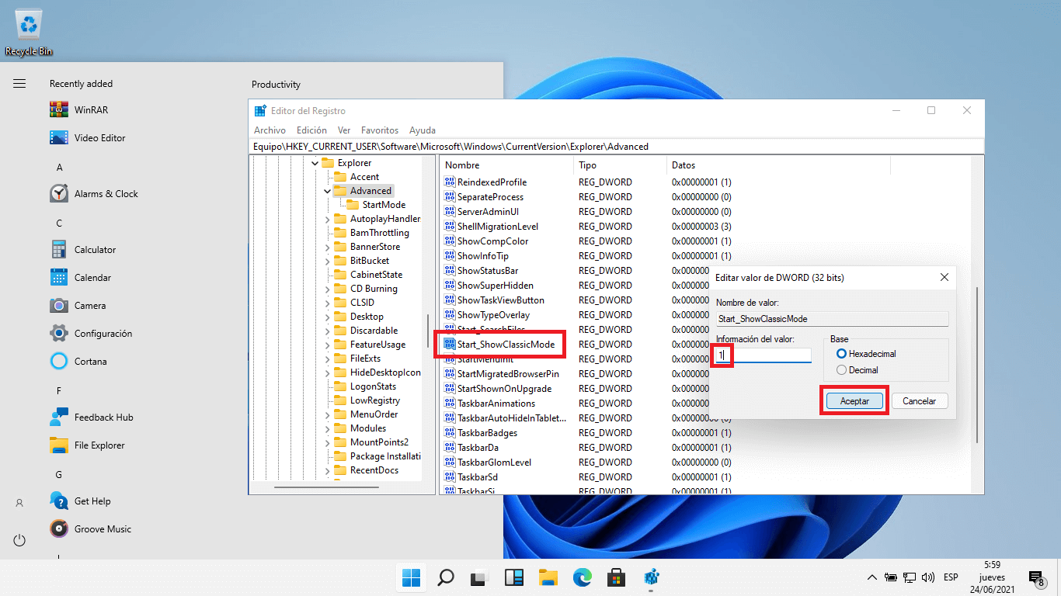Image resolution: width=1061 pixels, height=596 pixels.
Task: Click the registry path address bar
Action: (617, 146)
